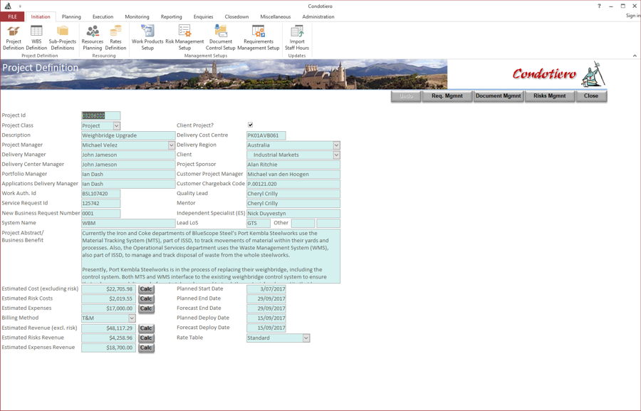Switch to the Reporting tab
Viewport: 641px width, 411px height.
[x=171, y=17]
